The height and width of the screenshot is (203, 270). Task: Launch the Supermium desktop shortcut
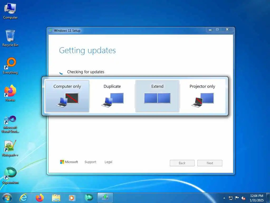10,176
